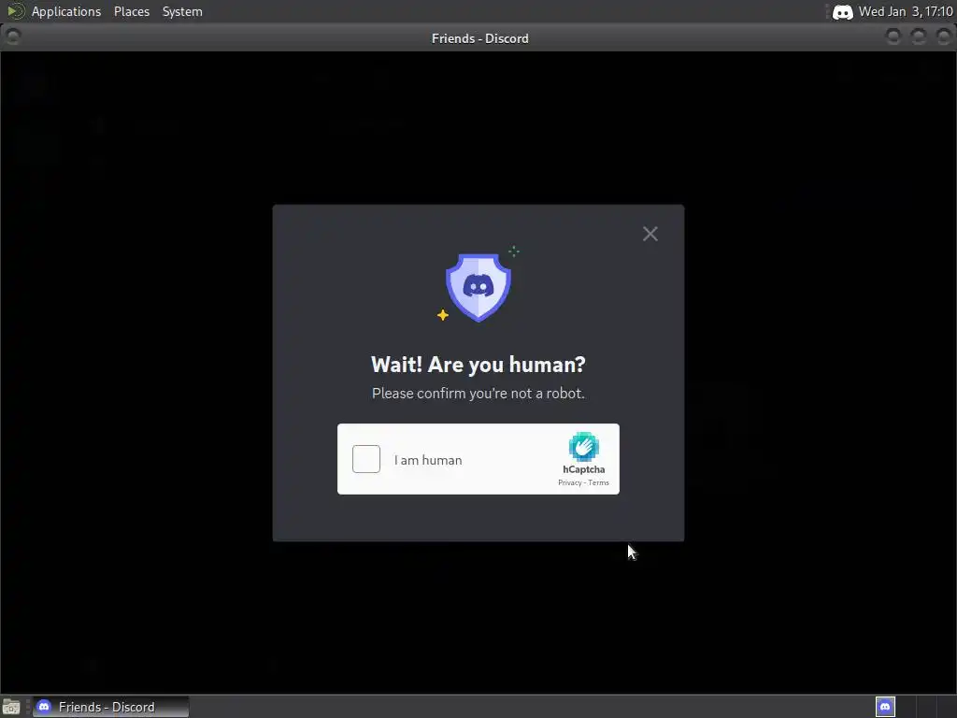The height and width of the screenshot is (718, 957).
Task: Click the Discord shield logo in dialog
Action: coord(478,287)
